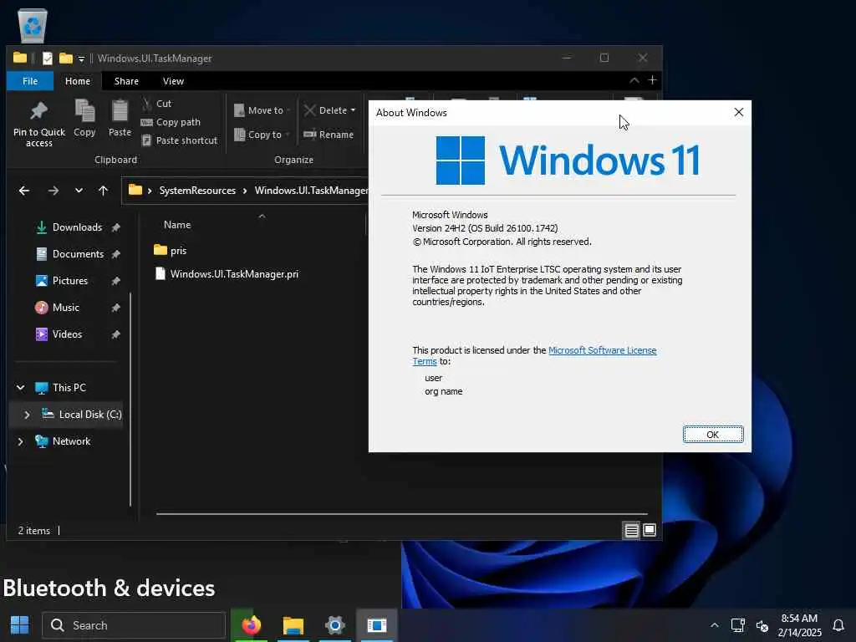Image resolution: width=856 pixels, height=642 pixels.
Task: Select Local Disk (C:) in navigation pane
Action: point(90,415)
